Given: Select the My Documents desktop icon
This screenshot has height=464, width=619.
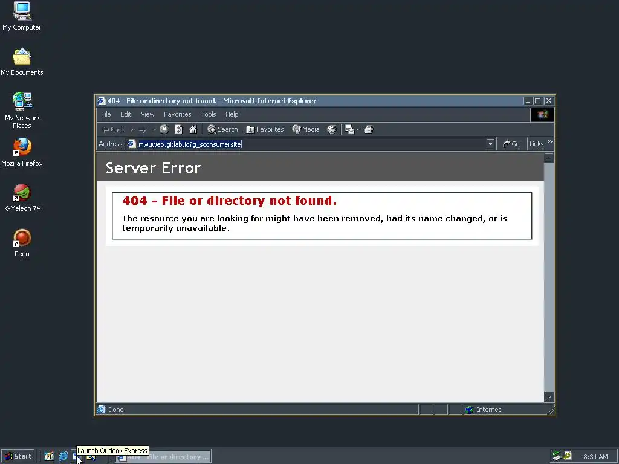Looking at the screenshot, I should [22, 62].
